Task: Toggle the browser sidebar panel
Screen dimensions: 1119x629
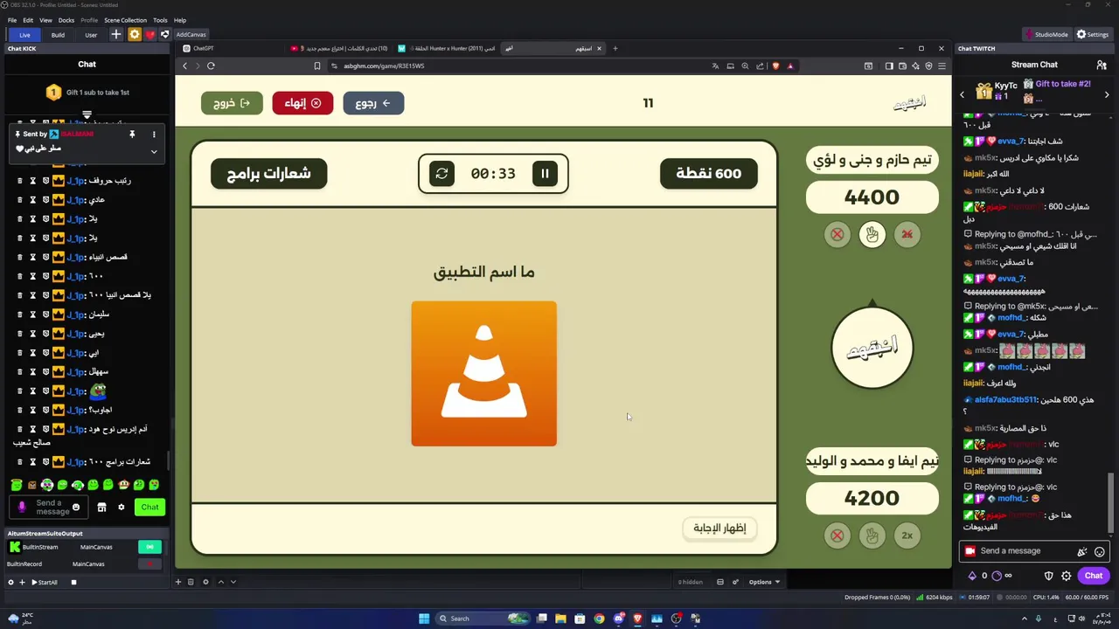Action: pos(889,66)
